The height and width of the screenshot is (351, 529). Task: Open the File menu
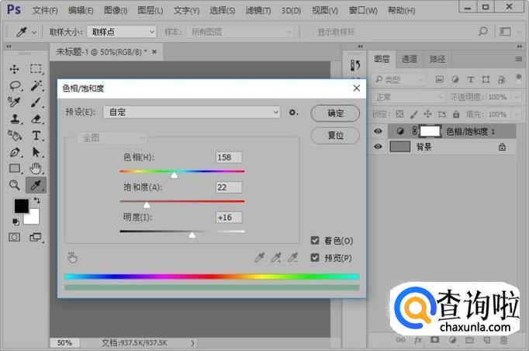tap(45, 10)
